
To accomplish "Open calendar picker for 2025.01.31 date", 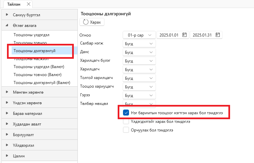I will pos(218,35).
